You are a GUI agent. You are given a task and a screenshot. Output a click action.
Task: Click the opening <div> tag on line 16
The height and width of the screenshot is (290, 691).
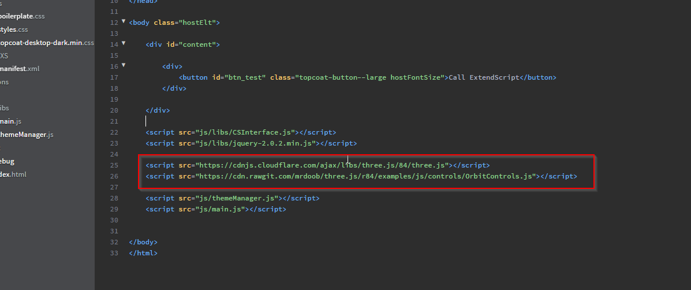[172, 66]
